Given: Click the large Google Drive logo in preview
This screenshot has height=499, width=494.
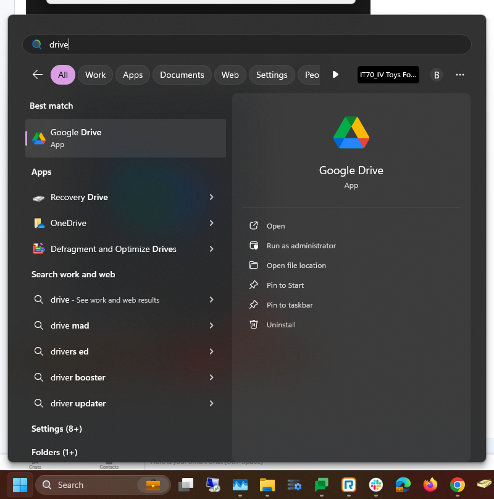Looking at the screenshot, I should pos(351,132).
